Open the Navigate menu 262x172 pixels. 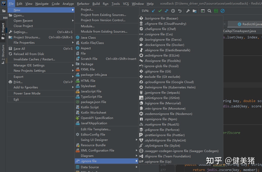[42, 4]
